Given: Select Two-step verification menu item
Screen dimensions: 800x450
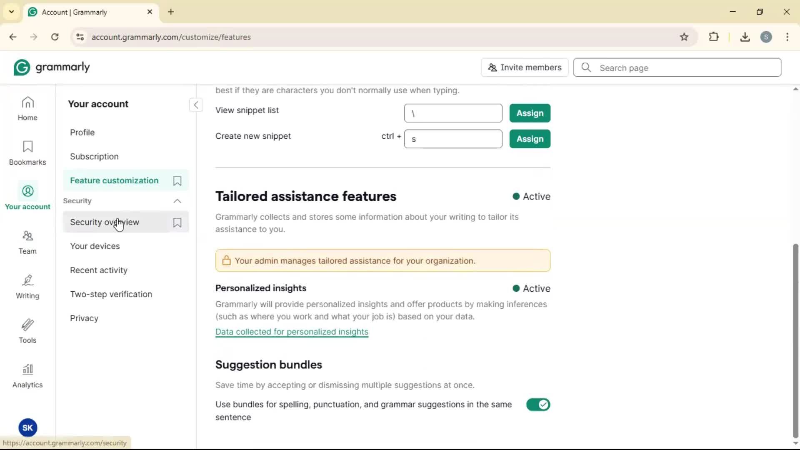Looking at the screenshot, I should click(x=111, y=294).
